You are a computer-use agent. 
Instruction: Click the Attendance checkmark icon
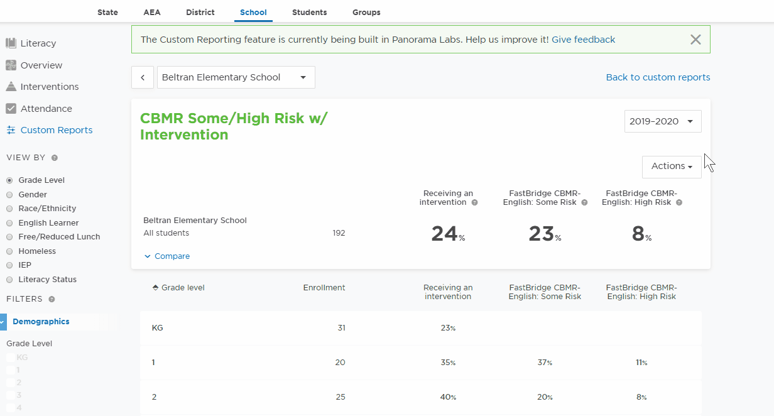click(x=11, y=109)
